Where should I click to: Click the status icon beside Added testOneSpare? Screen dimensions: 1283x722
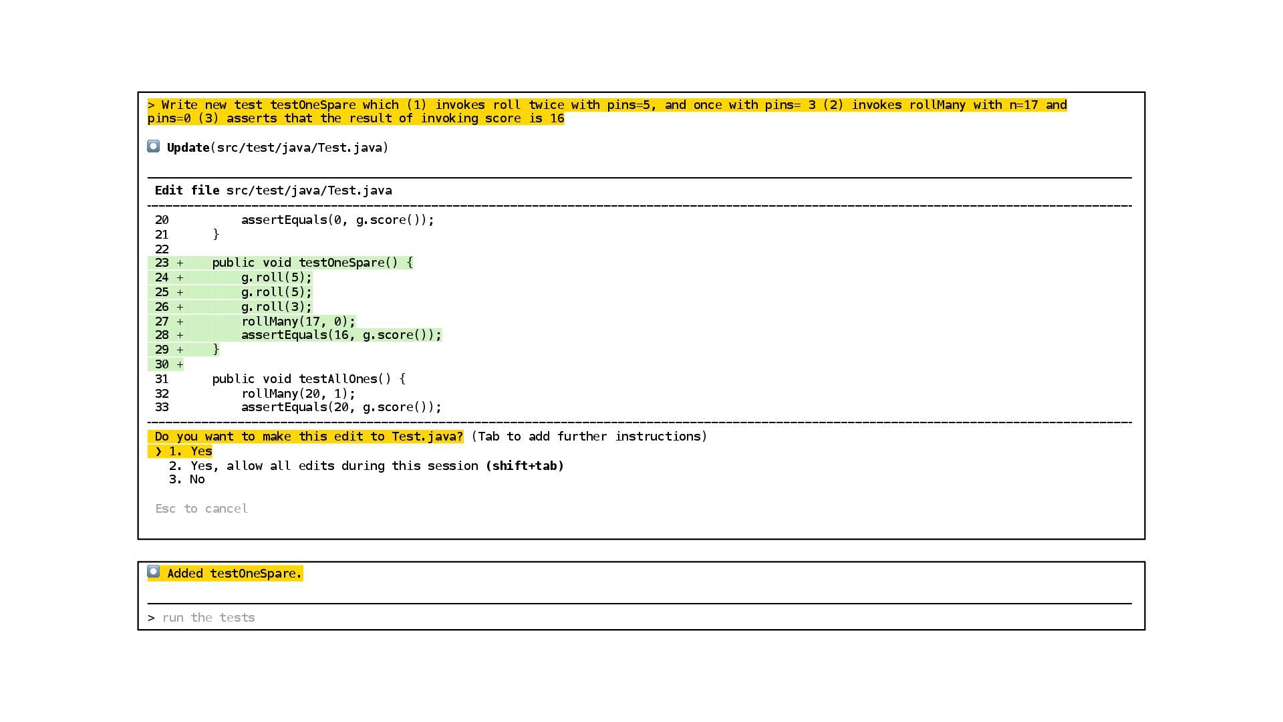coord(153,572)
